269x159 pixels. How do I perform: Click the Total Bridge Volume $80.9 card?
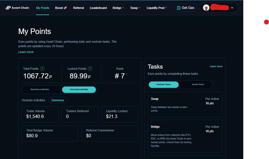pyautogui.click(x=50, y=134)
